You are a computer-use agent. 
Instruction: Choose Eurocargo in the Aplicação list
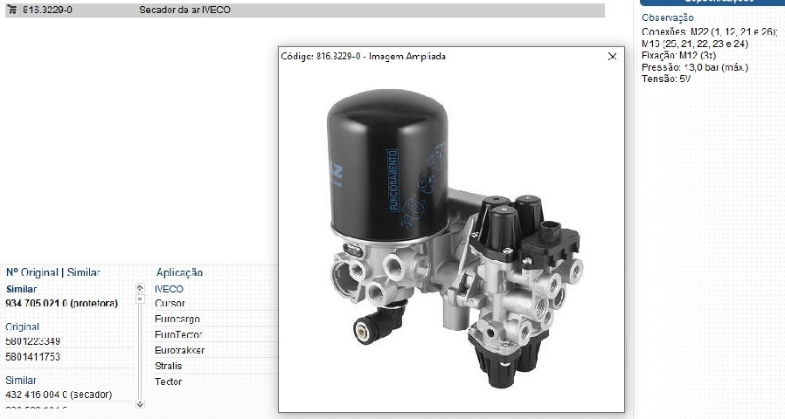[x=177, y=319]
